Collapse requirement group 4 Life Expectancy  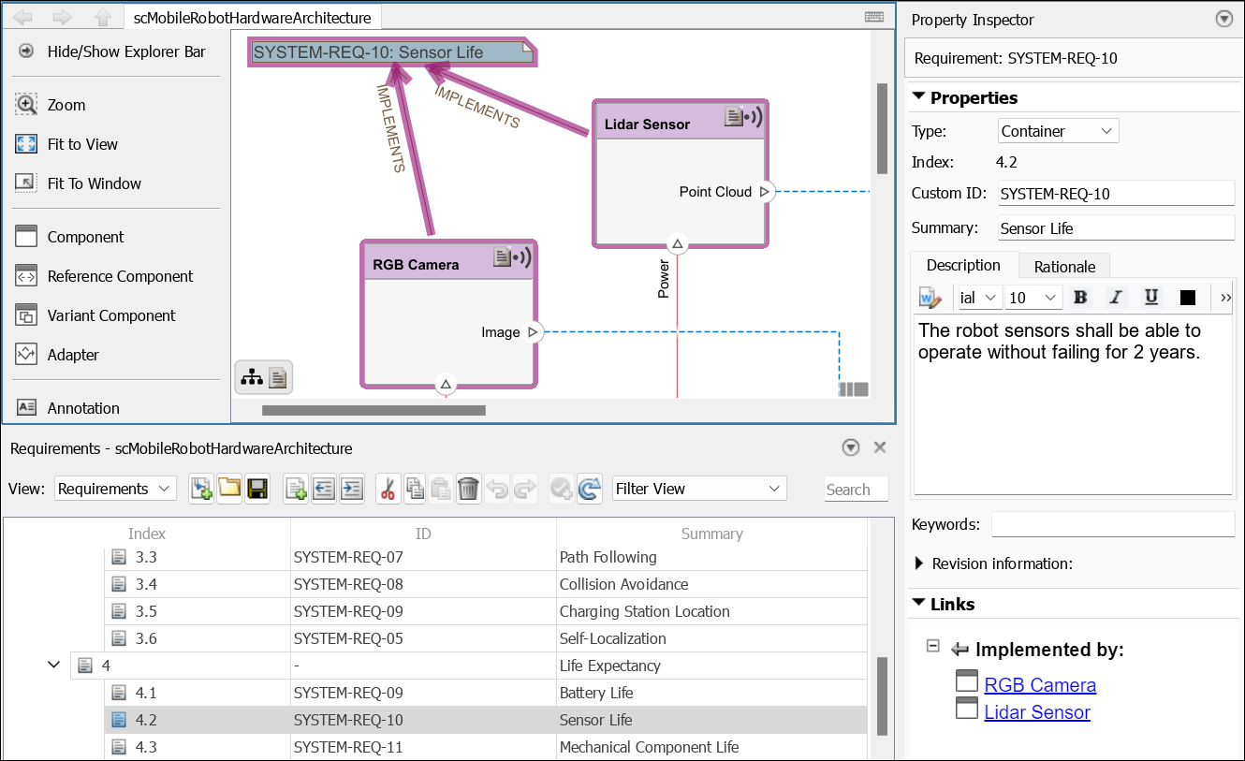pyautogui.click(x=53, y=664)
